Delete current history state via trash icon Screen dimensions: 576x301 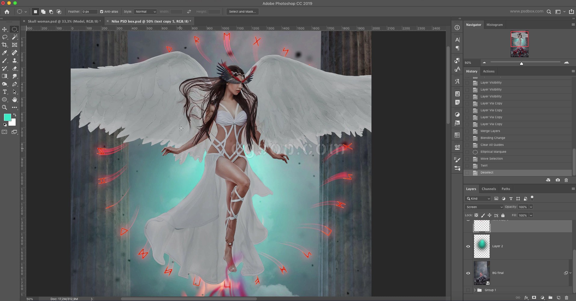[x=566, y=180]
